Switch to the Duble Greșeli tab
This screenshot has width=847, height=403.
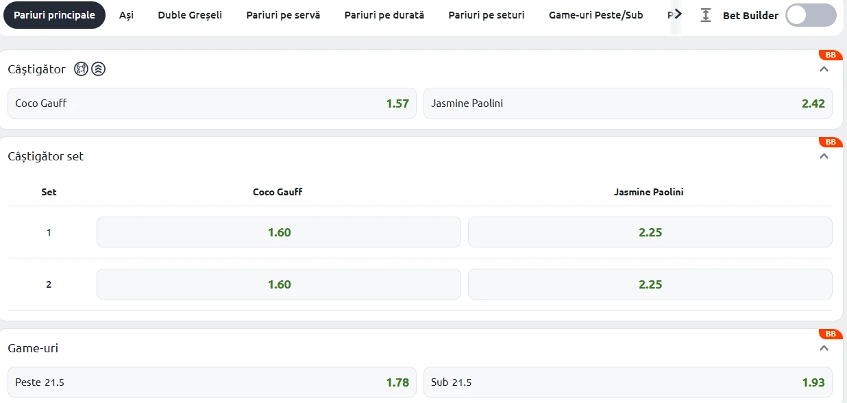(190, 15)
